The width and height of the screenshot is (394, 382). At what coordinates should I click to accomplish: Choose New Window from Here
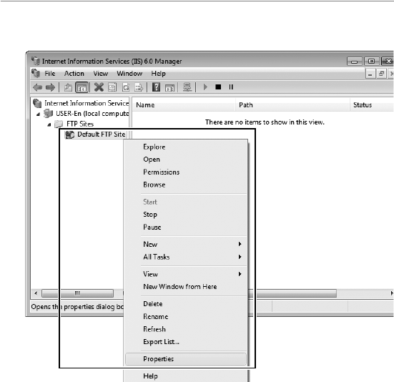pyautogui.click(x=186, y=286)
